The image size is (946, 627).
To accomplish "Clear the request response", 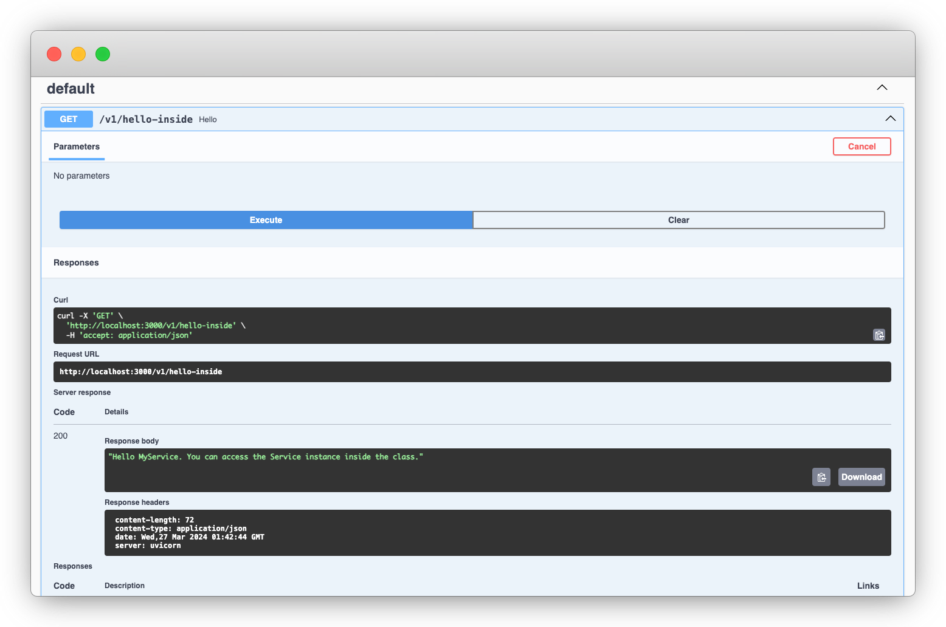I will pos(678,220).
